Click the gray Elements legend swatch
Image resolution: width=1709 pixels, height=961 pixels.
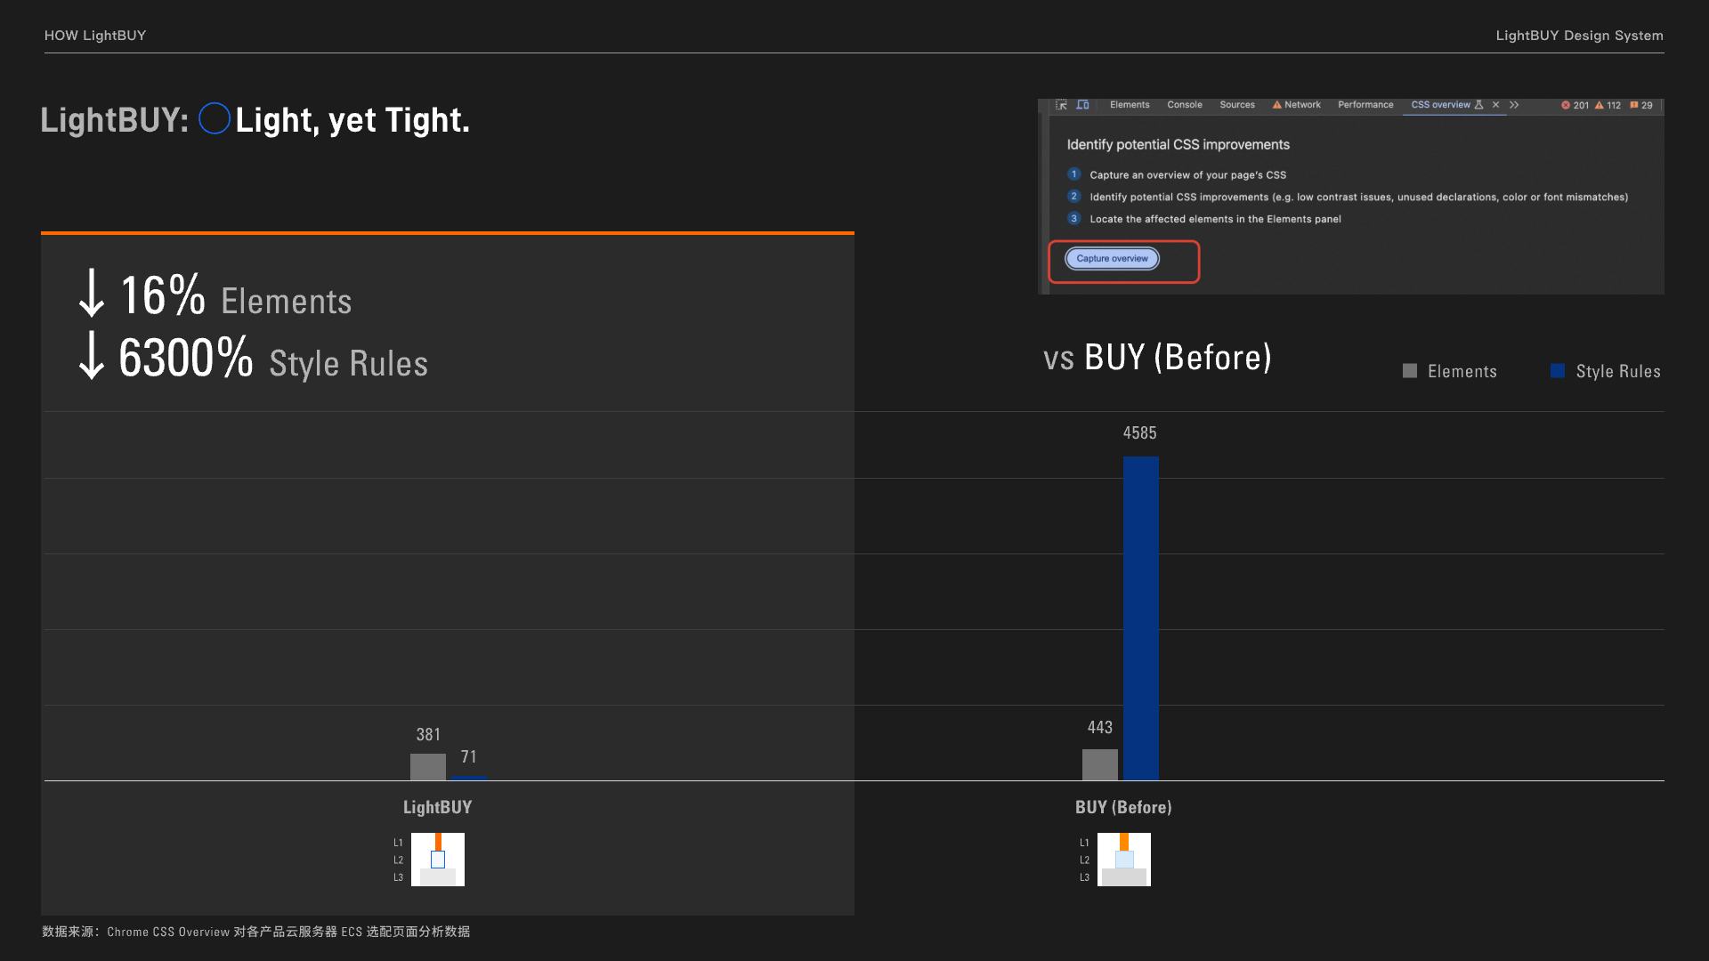[x=1410, y=371]
